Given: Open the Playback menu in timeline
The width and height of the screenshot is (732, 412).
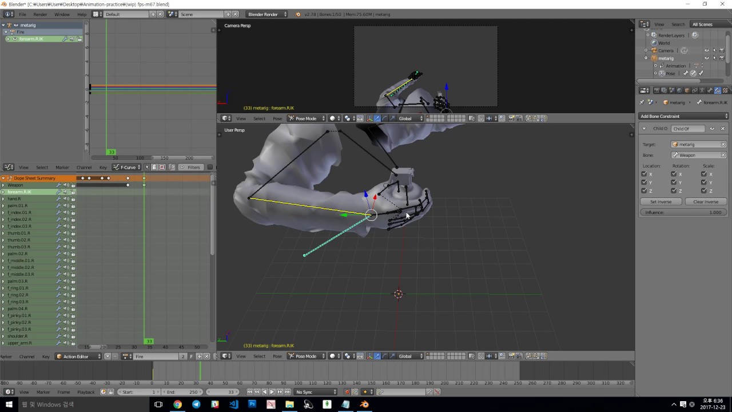Looking at the screenshot, I should [x=86, y=392].
